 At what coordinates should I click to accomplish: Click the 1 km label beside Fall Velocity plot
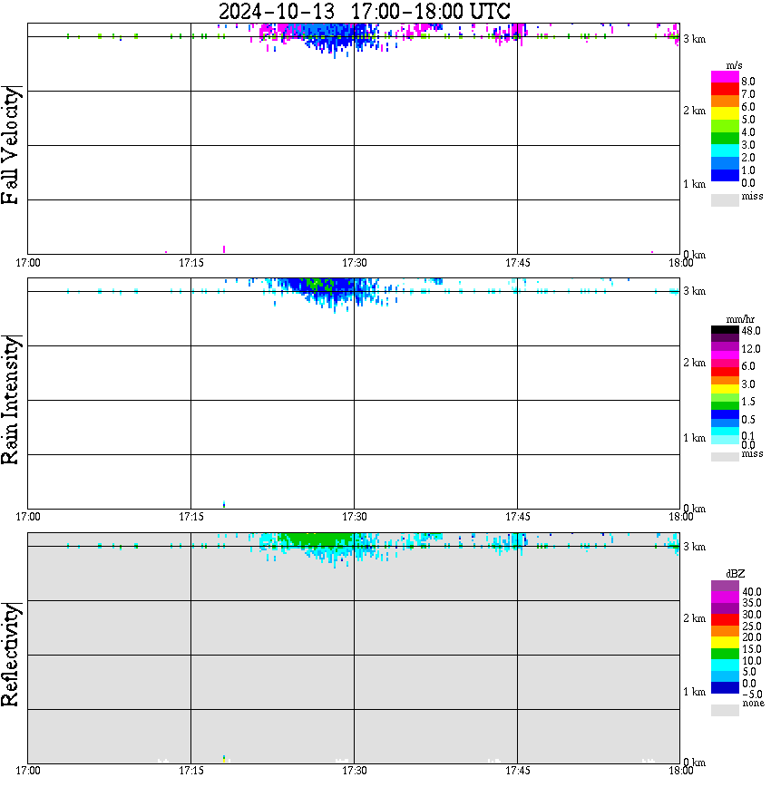click(x=694, y=184)
